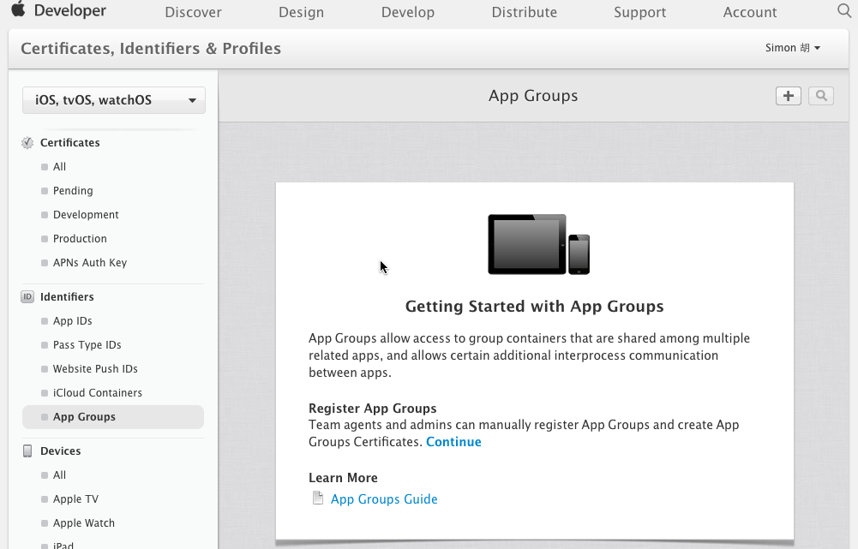The height and width of the screenshot is (549, 858).
Task: Click the Devices section device icon
Action: pos(27,451)
